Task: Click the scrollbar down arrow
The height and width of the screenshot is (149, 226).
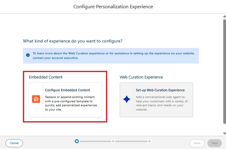Action: click(224, 133)
